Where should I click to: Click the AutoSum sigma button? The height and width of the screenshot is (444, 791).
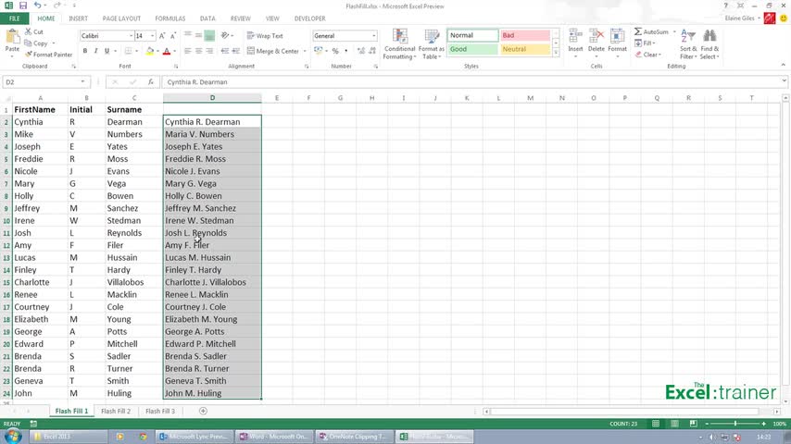651,31
